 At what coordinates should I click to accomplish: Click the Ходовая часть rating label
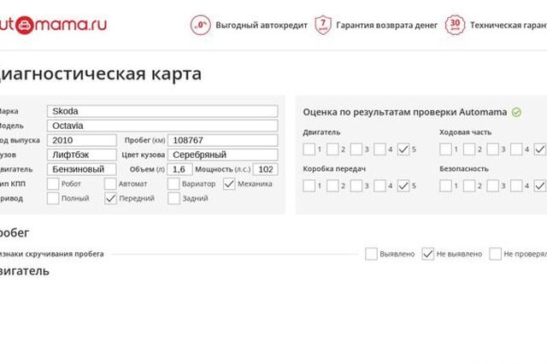pyautogui.click(x=465, y=132)
